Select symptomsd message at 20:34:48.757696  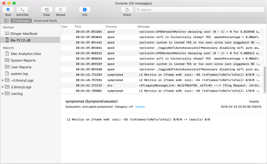point(162,80)
